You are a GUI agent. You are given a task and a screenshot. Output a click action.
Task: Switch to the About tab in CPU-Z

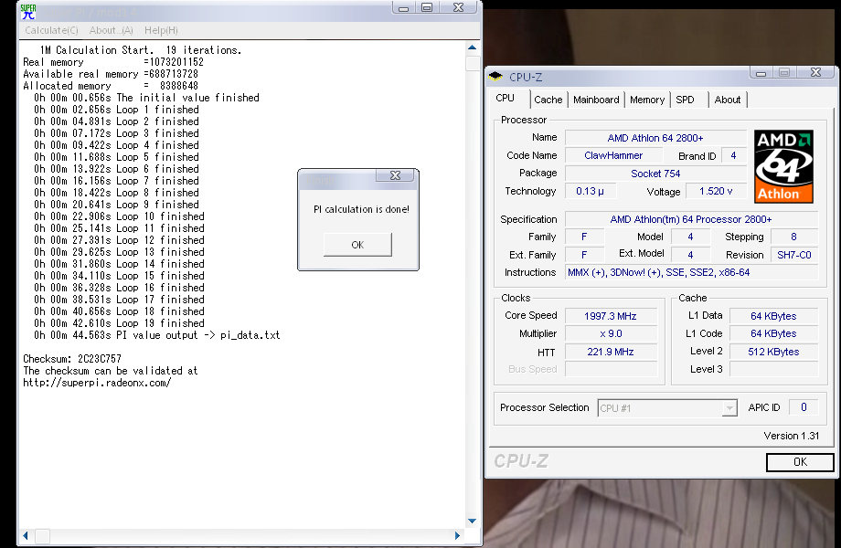tap(728, 100)
